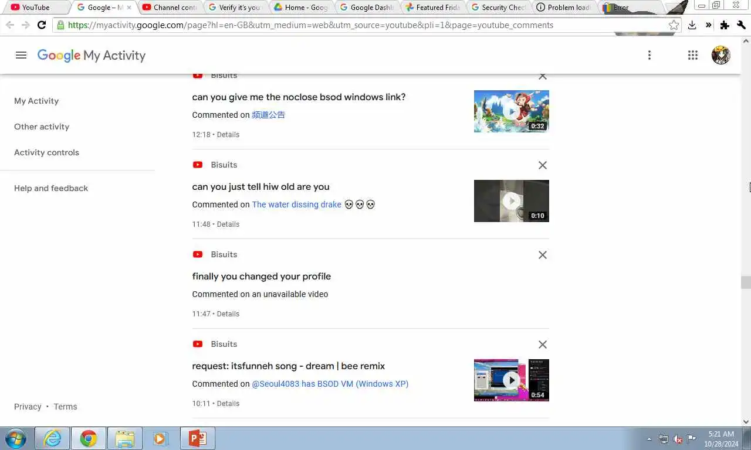Click the muted volume tray icon
Viewport: 751px width, 450px height.
[678, 439]
